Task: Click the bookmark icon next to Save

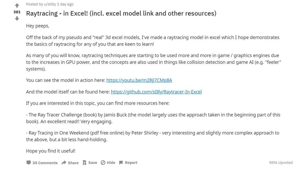Action: (x=84, y=162)
